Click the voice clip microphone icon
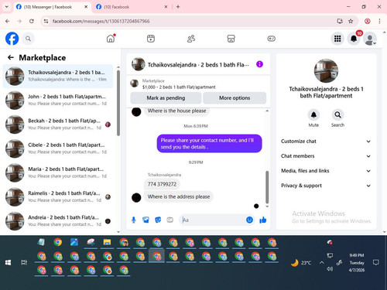 [x=134, y=220]
